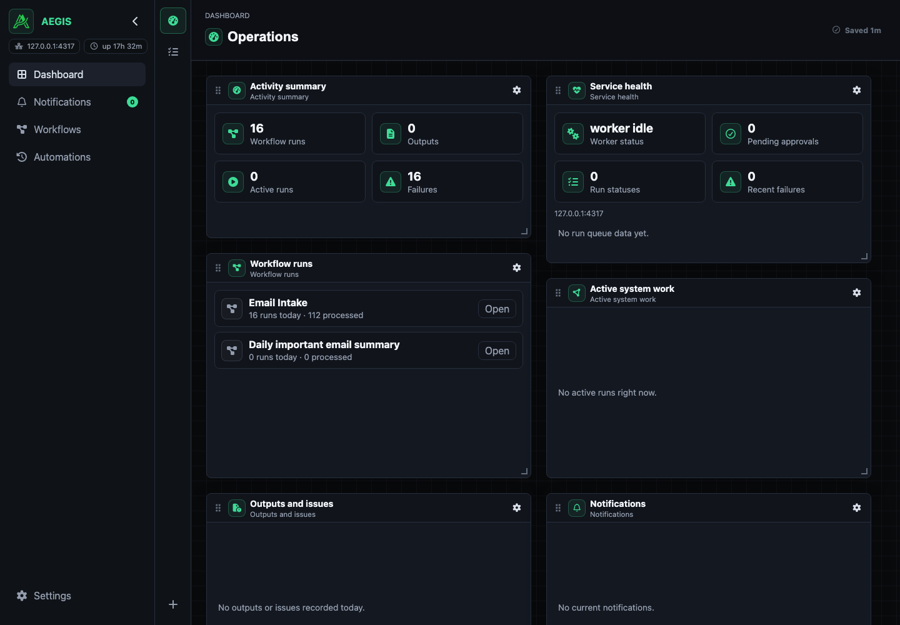
Task: Click the Daily important email summary icon
Action: [232, 351]
